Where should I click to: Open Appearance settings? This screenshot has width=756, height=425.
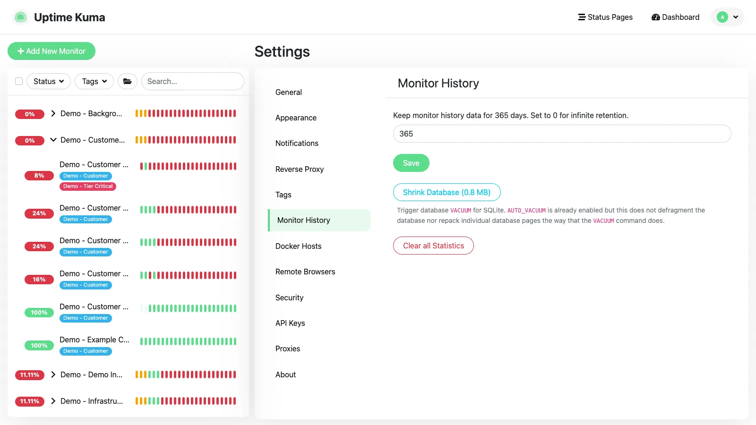tap(319, 118)
